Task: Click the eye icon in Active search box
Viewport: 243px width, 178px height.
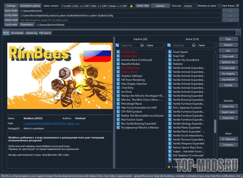Action: pos(193,45)
